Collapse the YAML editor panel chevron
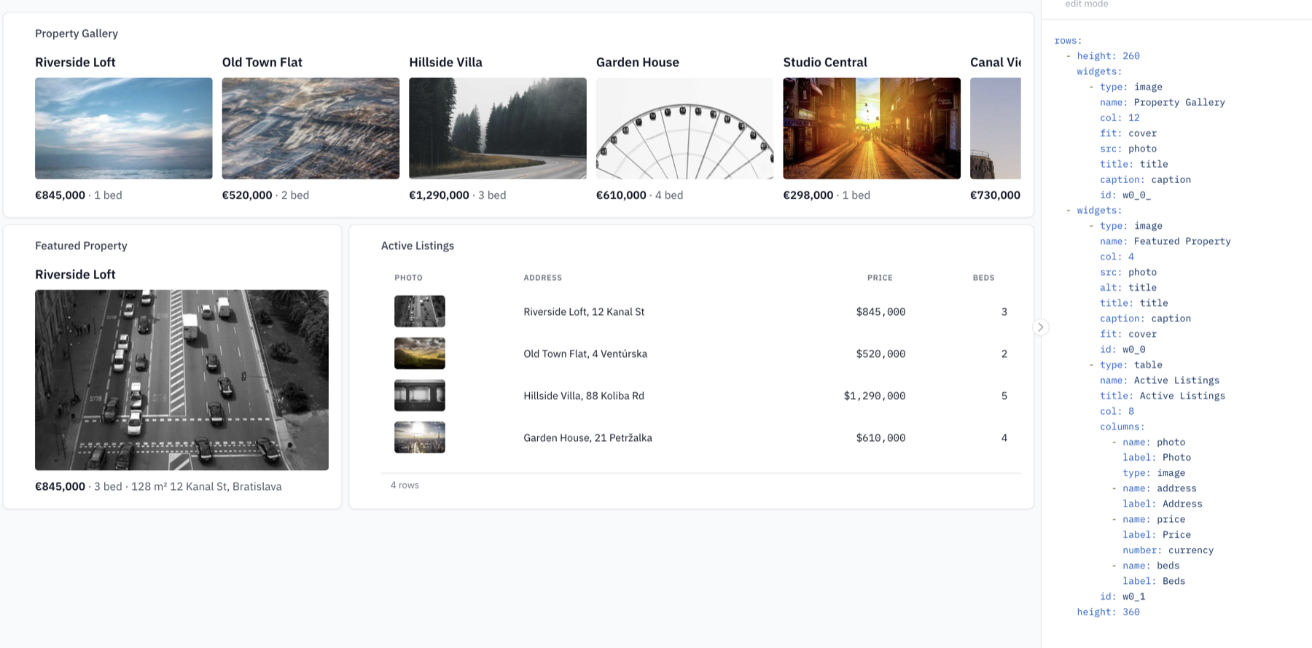This screenshot has height=648, width=1312. point(1040,327)
